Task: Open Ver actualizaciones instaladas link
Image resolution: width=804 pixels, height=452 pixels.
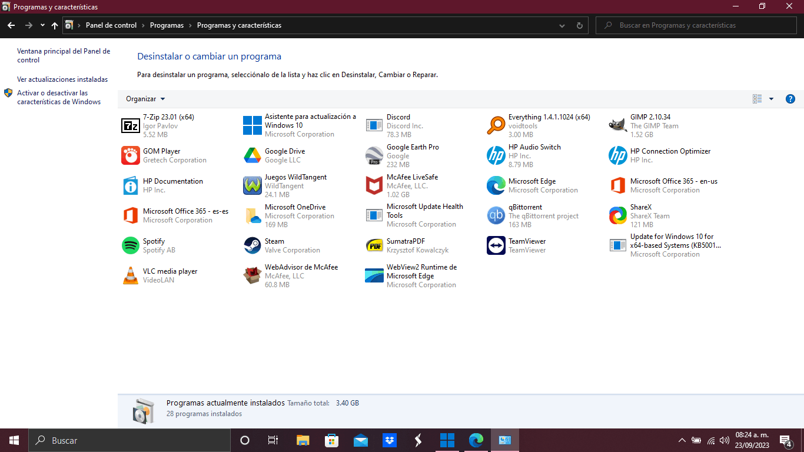Action: tap(62, 79)
